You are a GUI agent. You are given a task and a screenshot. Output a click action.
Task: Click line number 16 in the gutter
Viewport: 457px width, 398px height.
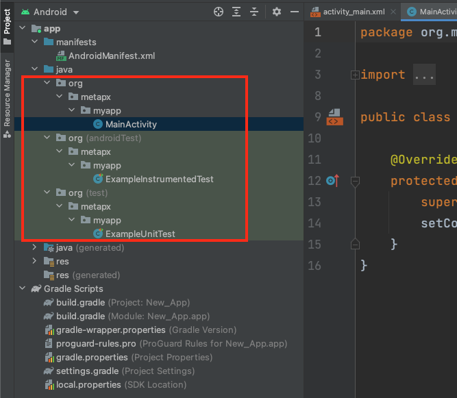[x=314, y=266]
